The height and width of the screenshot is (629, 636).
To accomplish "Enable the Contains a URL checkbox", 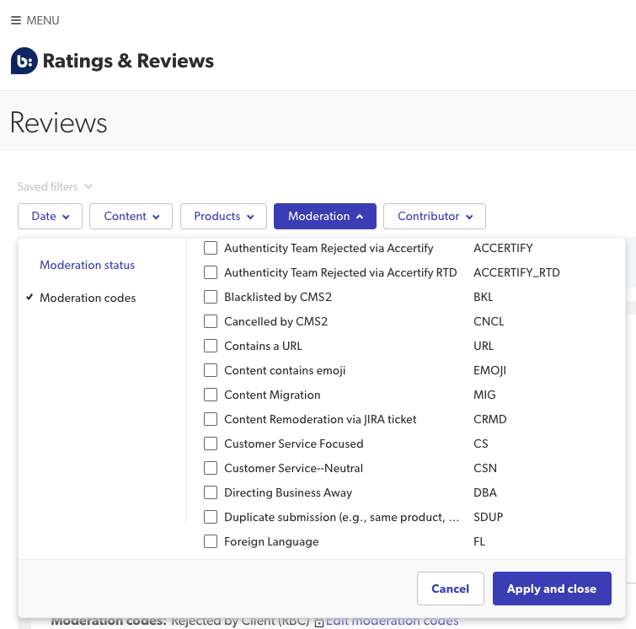I will click(211, 346).
